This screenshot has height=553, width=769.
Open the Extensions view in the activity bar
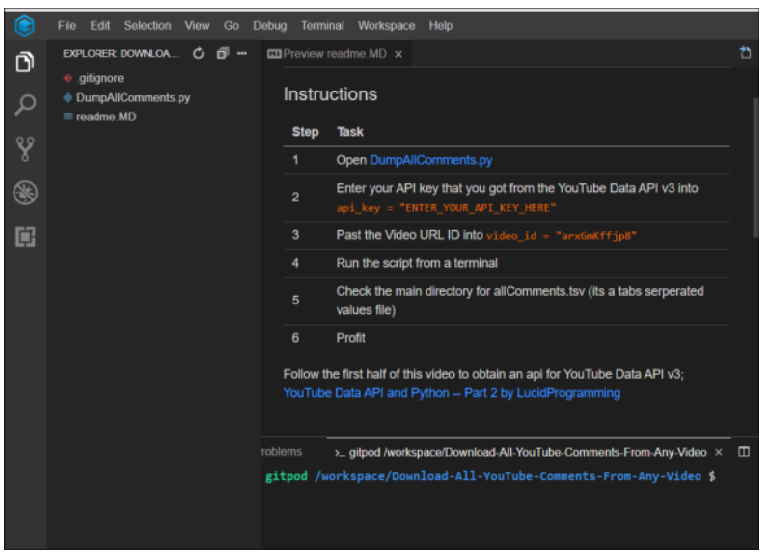pyautogui.click(x=25, y=236)
